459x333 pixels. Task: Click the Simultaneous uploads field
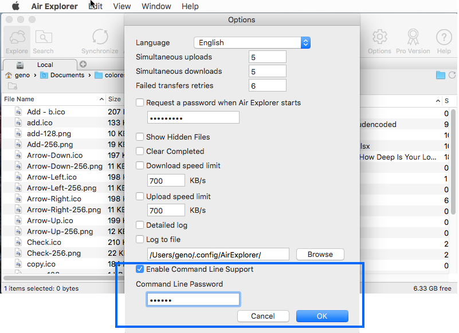(267, 57)
